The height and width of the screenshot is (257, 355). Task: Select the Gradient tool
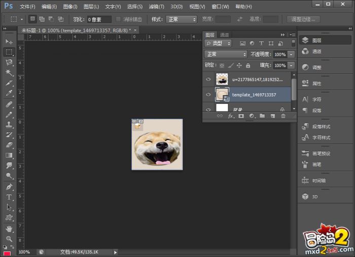[x=9, y=155]
